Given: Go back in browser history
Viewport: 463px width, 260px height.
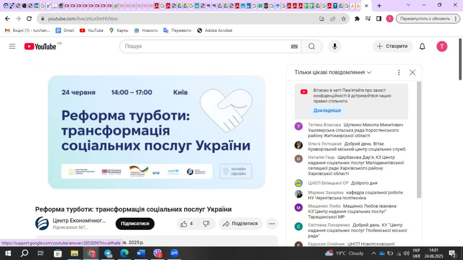Looking at the screenshot, I should [x=7, y=18].
